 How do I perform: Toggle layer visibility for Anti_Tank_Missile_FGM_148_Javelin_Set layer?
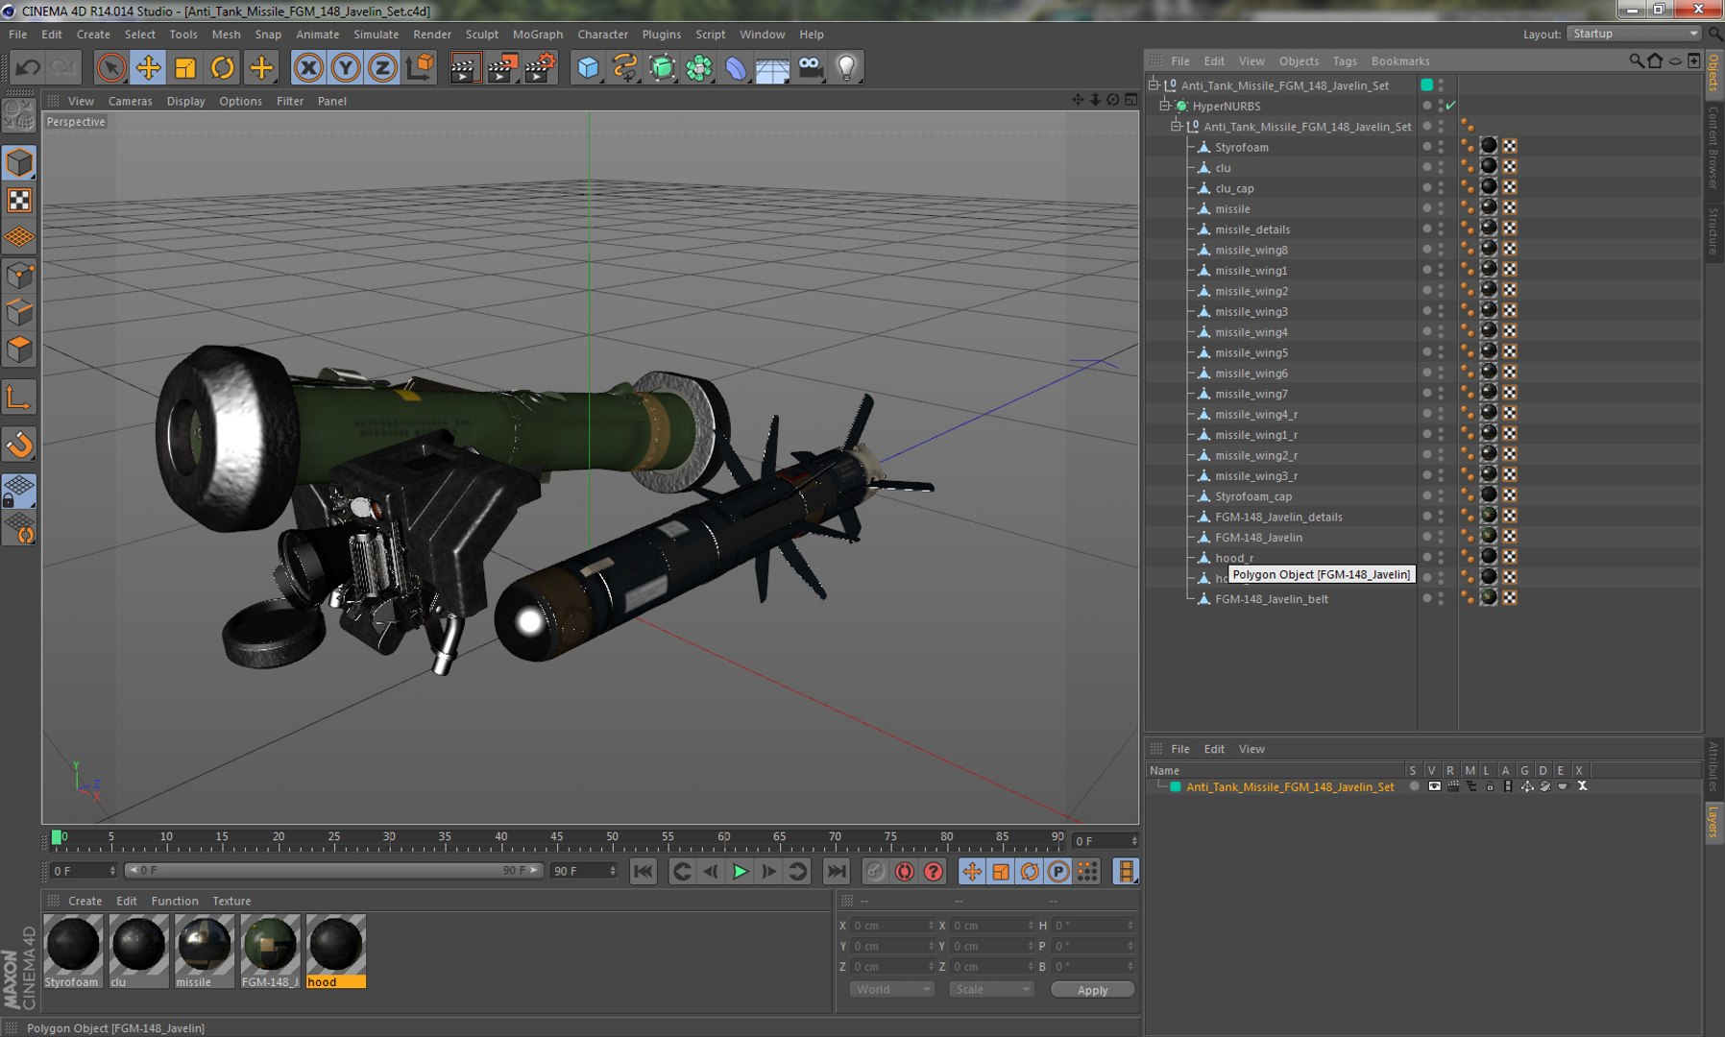pos(1434,786)
